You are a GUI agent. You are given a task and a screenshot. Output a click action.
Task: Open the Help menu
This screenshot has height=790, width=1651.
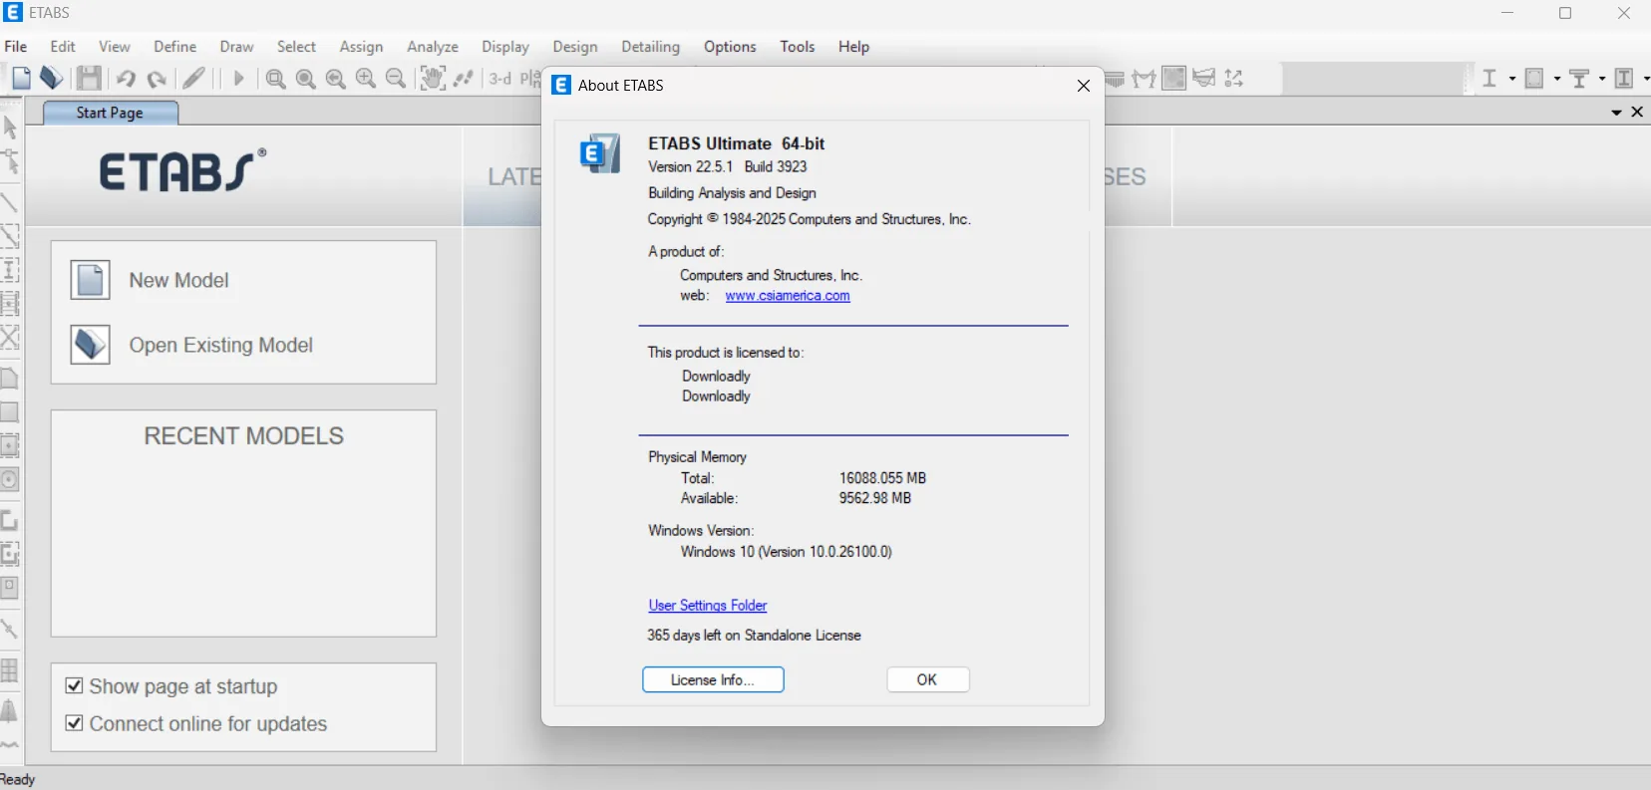click(853, 47)
